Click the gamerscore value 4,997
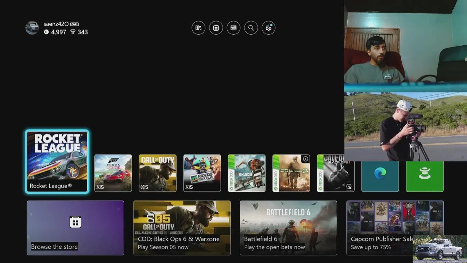Image resolution: width=467 pixels, height=263 pixels. click(58, 32)
